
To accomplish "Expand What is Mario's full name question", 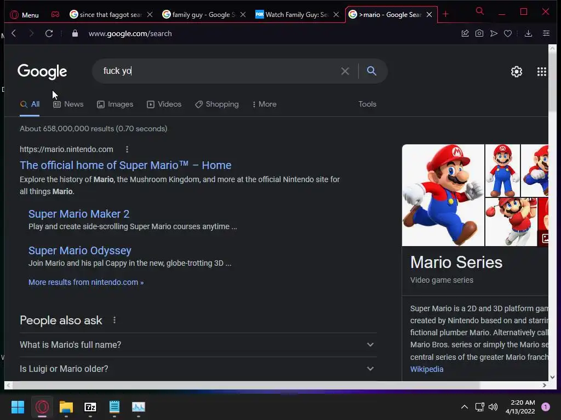I will 197,345.
